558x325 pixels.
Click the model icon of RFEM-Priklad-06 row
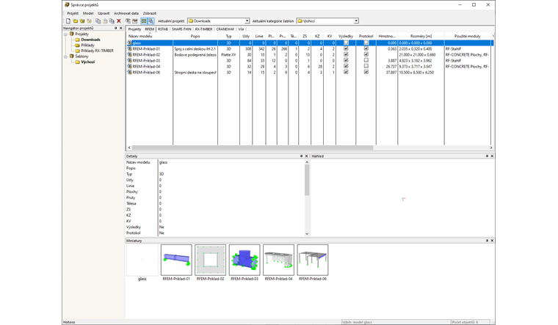pyautogui.click(x=129, y=72)
